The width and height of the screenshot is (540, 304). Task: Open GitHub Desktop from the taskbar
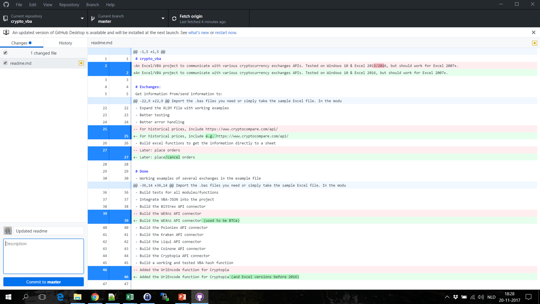[x=200, y=297]
